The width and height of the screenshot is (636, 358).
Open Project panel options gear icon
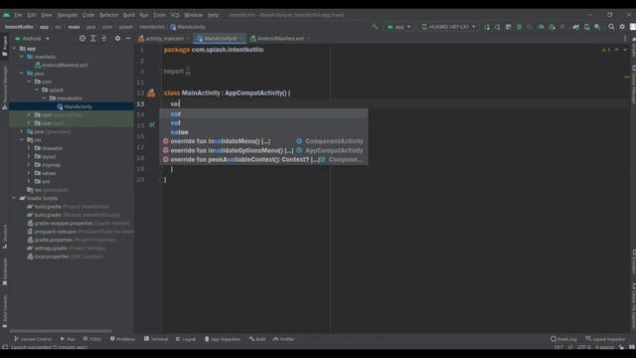117,38
